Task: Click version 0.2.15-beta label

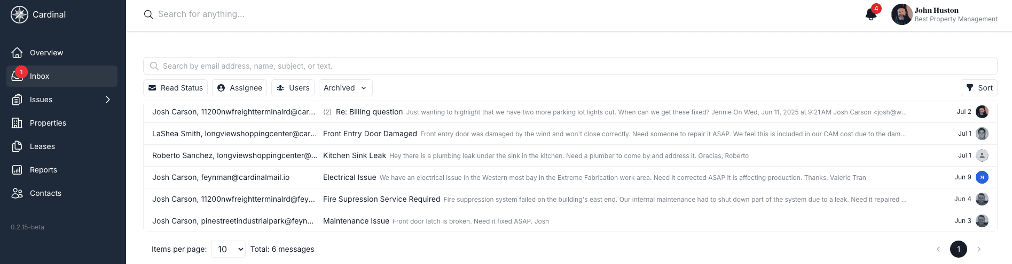Action: tap(27, 227)
